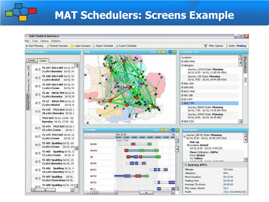Collapse the BN17 7PP location node
Image resolution: width=269 pixels, height=202 pixels.
[x=182, y=103]
